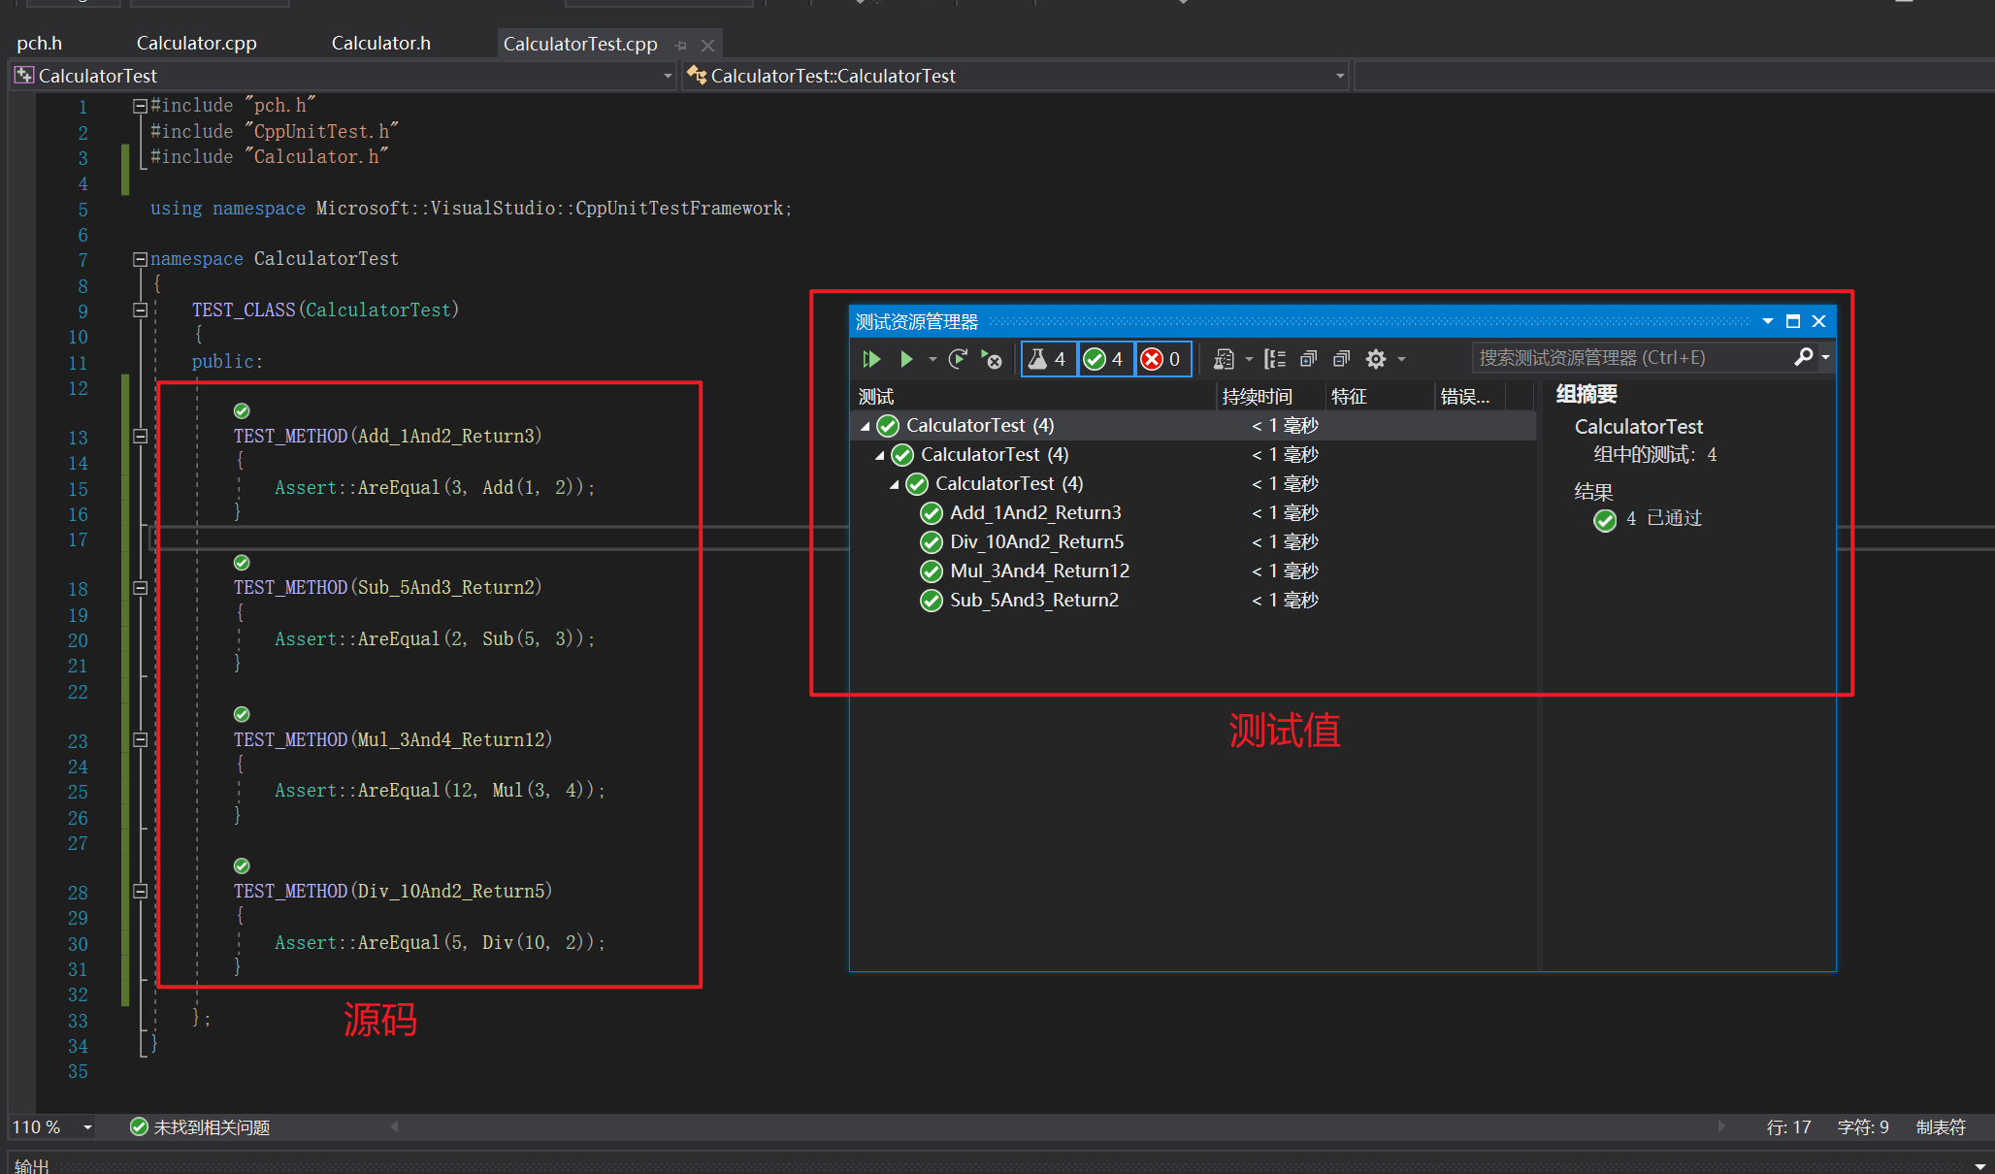Click the single green Run test button

click(906, 359)
